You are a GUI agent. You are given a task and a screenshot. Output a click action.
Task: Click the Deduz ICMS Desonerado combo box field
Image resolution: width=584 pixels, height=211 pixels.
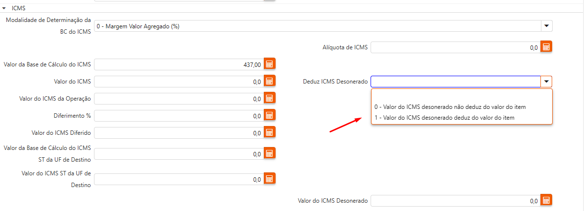tap(455, 82)
